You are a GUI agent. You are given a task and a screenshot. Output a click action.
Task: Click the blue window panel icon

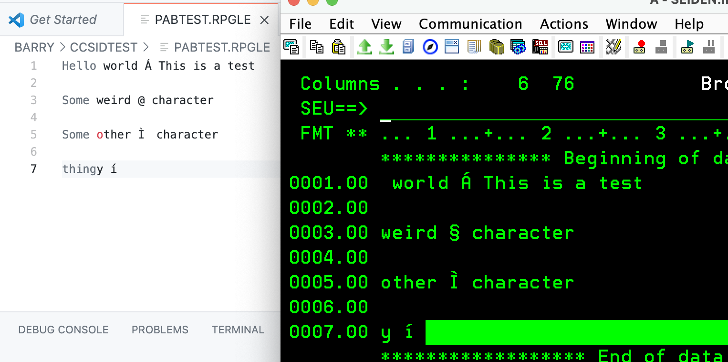click(451, 47)
